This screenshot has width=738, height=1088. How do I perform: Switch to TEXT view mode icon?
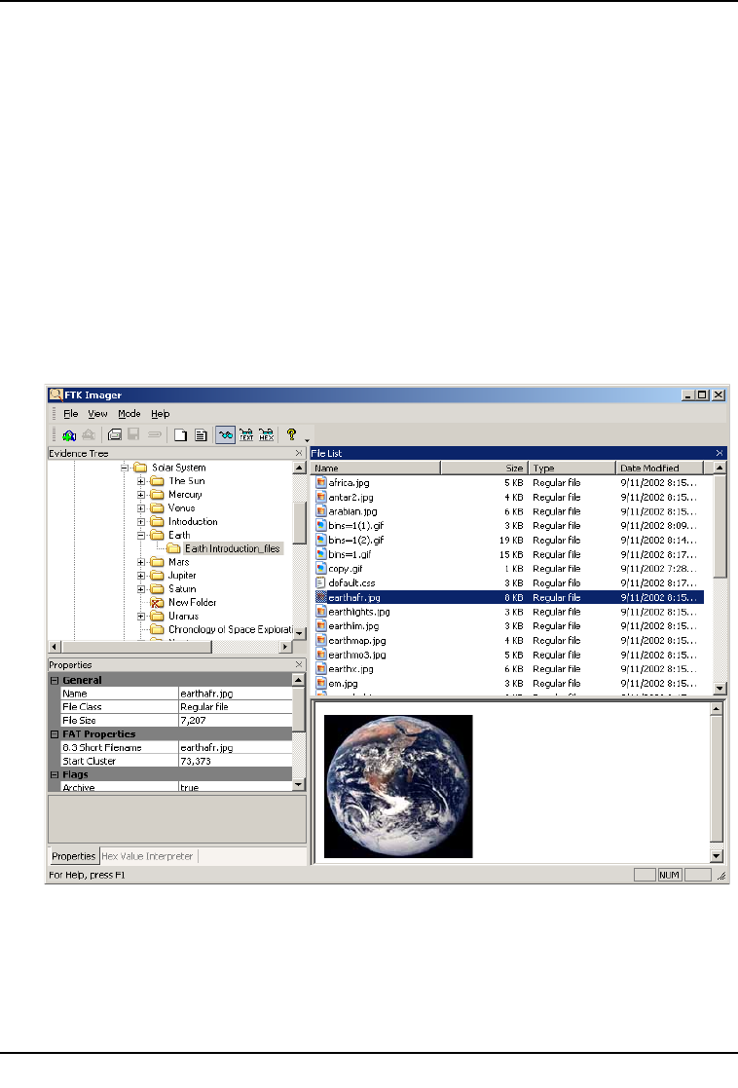tap(246, 435)
